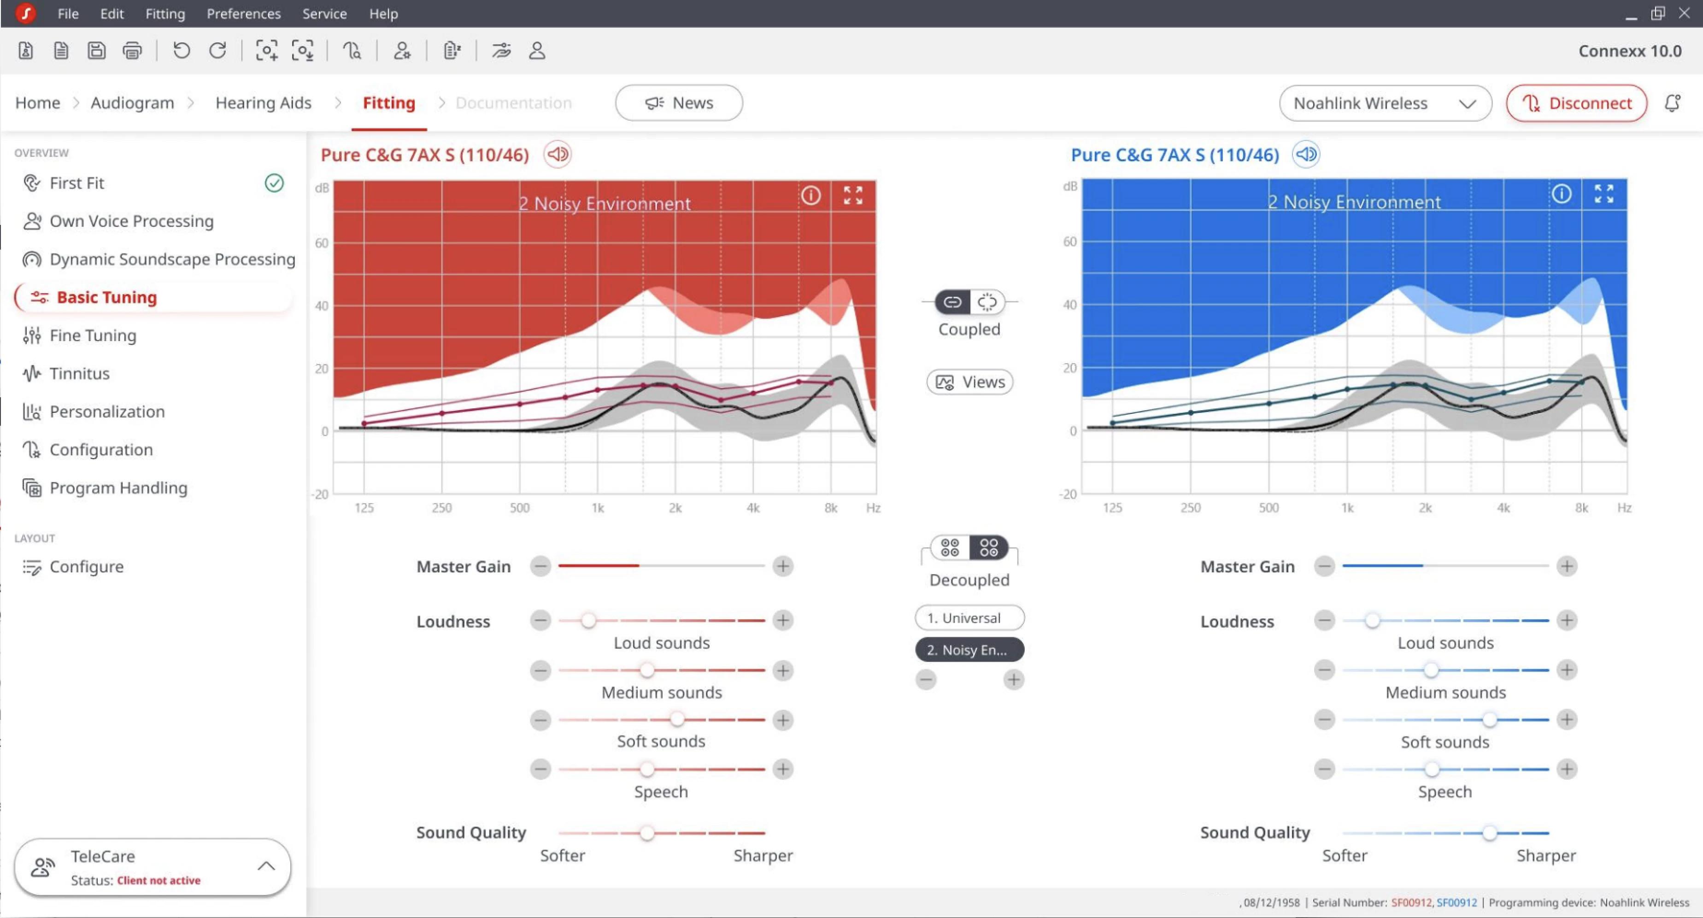The height and width of the screenshot is (918, 1703).
Task: Click the report clipboard toolbar icon
Action: (452, 50)
